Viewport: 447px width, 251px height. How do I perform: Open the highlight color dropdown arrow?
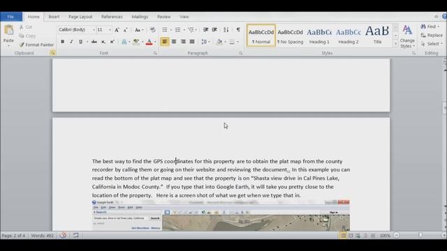coord(142,42)
